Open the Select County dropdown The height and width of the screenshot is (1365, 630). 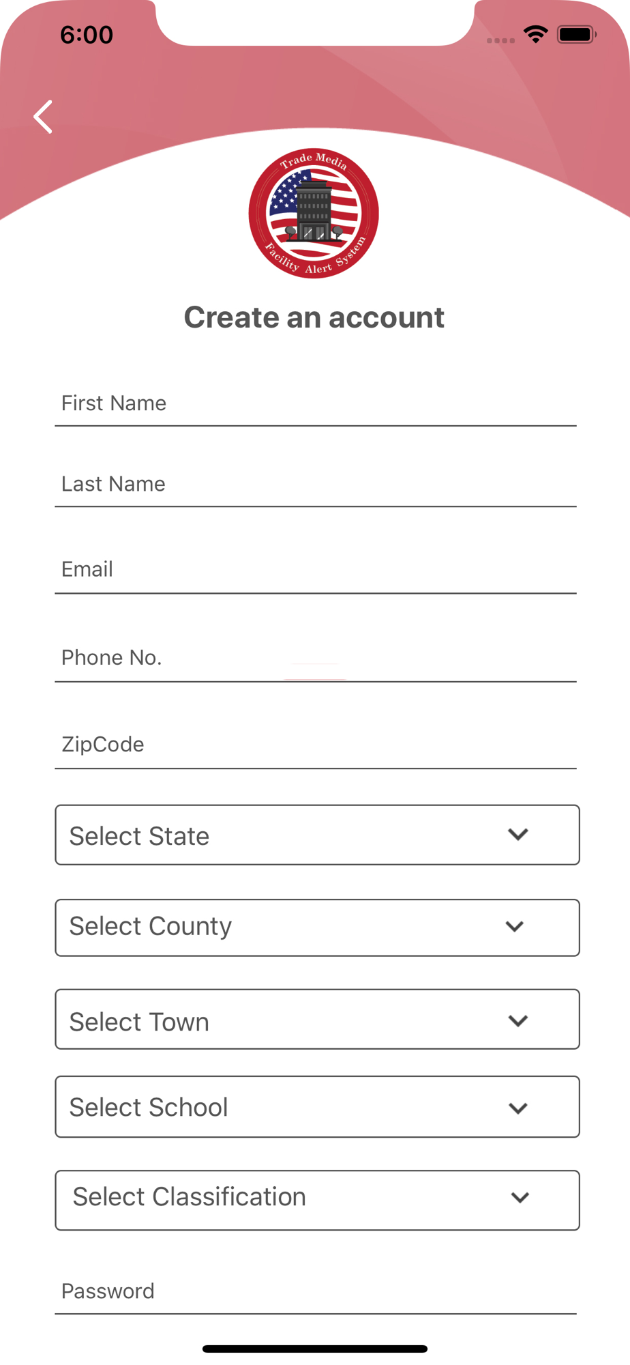point(317,928)
